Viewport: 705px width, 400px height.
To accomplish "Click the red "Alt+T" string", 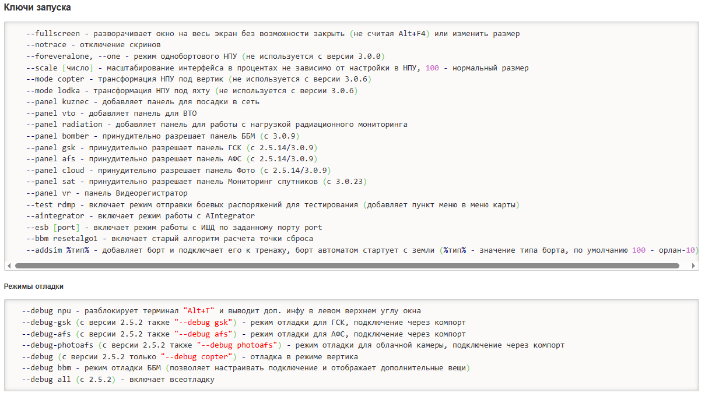I will point(199,311).
